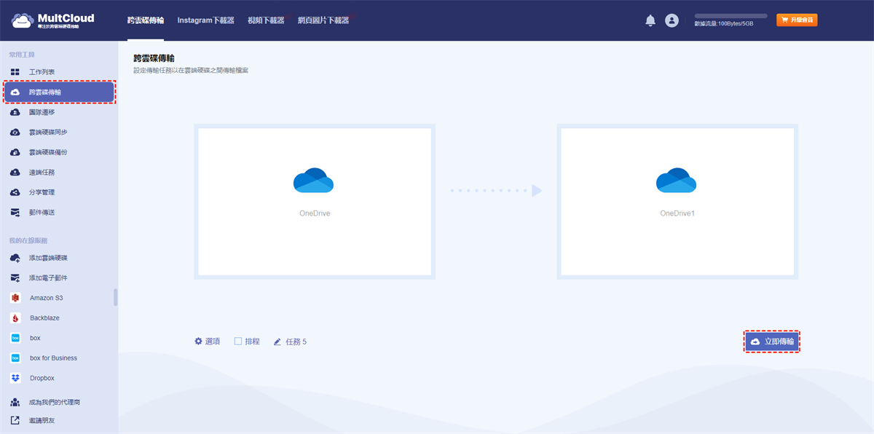Click the 雲端硬碟同步 sync icon
This screenshot has height=434, width=874.
click(15, 133)
